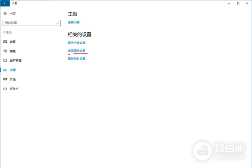Open the 桌面图标设置 link

pos(77,51)
